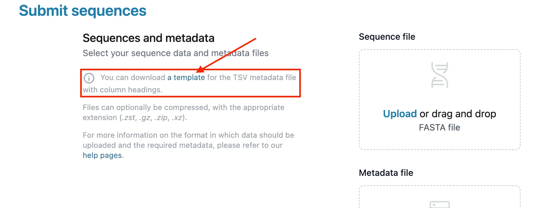Open the 'a template' download link
The image size is (560, 208).
[186, 77]
